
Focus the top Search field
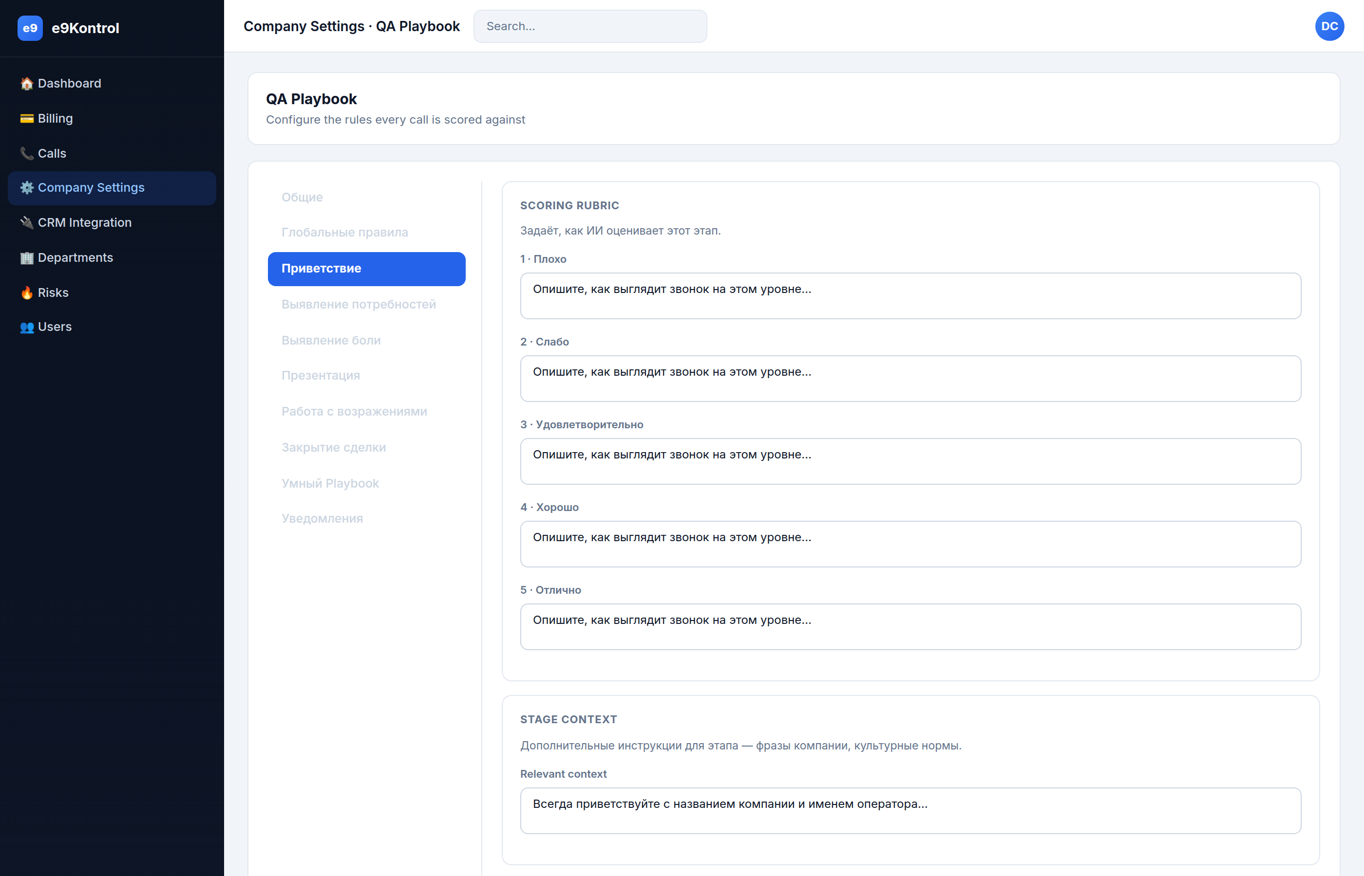point(590,26)
